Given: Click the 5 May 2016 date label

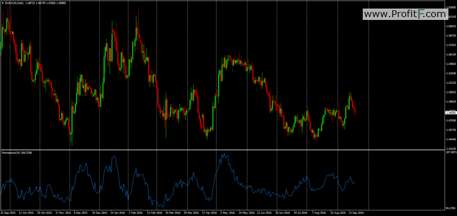Looking at the screenshot, I should (x=227, y=213).
